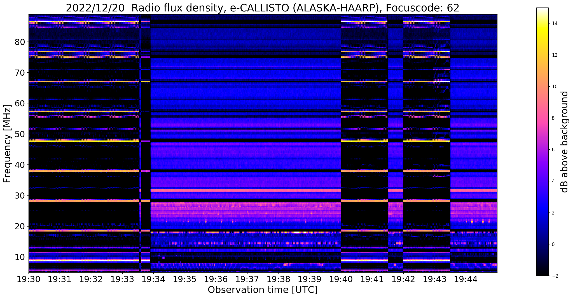Screen dimensions: 573x298
Task: Click the 19:36 time tick label
Action: pos(216,279)
